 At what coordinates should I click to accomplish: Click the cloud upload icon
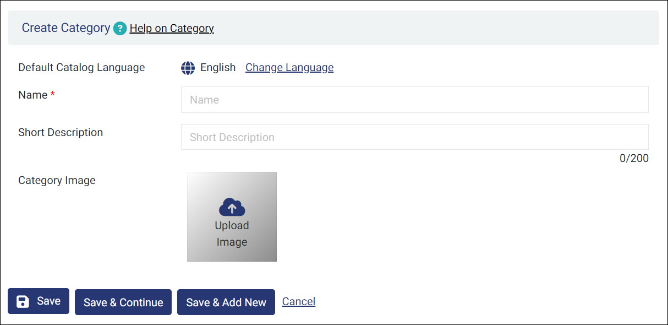tap(232, 207)
